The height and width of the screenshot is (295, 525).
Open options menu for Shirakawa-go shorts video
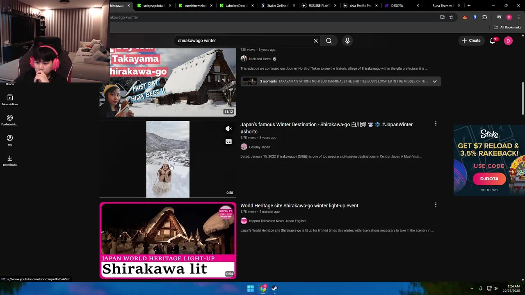coord(436,124)
